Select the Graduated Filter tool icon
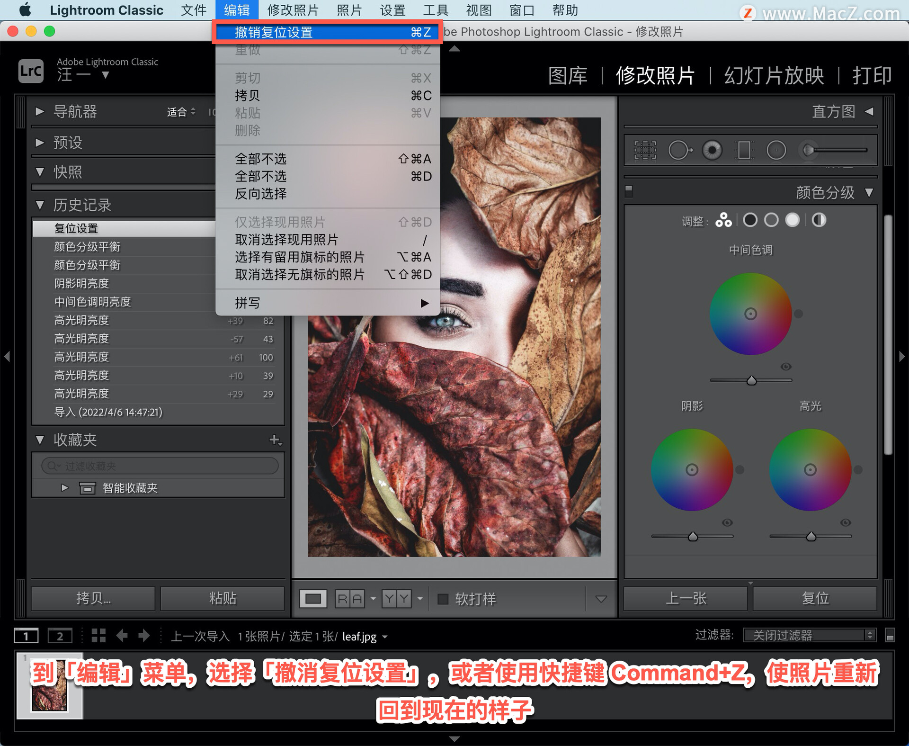 point(744,151)
